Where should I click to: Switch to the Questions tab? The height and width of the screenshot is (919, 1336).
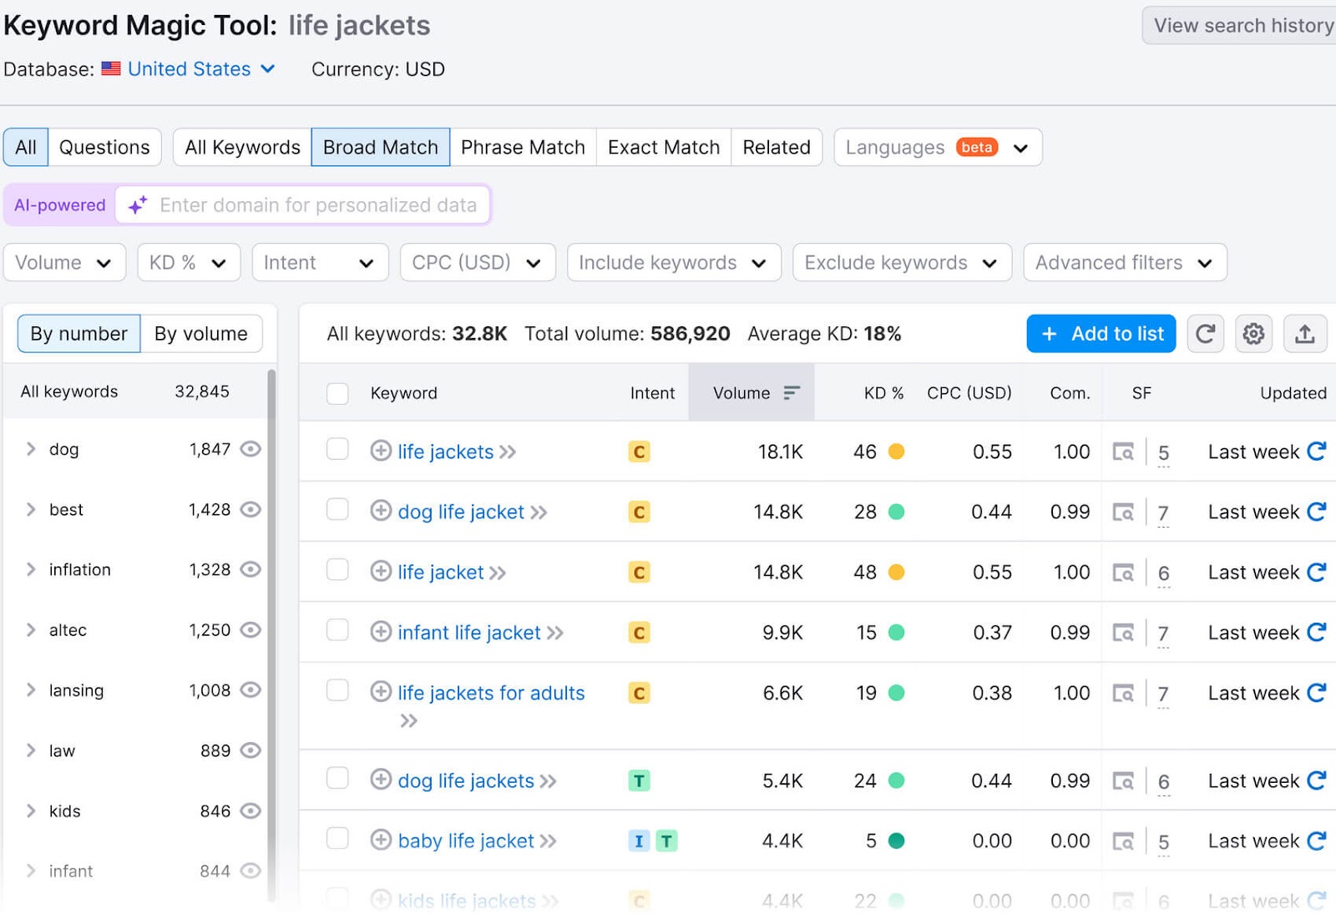pos(104,148)
